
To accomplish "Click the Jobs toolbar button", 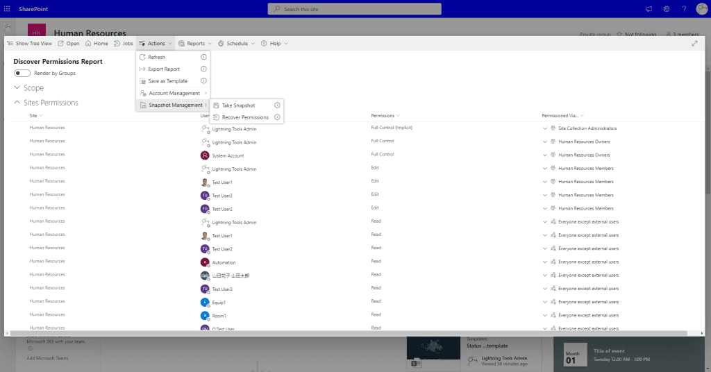I will [123, 44].
